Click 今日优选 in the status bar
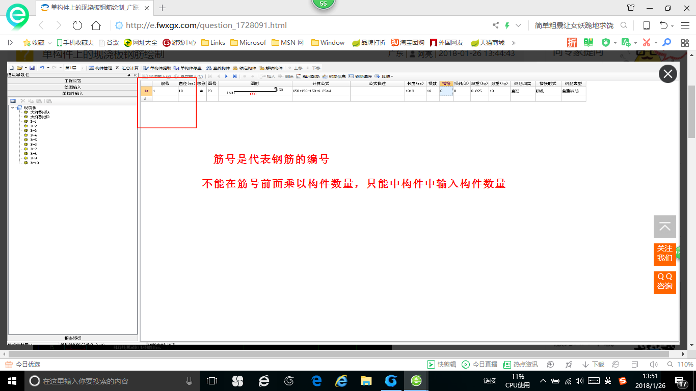 (x=23, y=365)
